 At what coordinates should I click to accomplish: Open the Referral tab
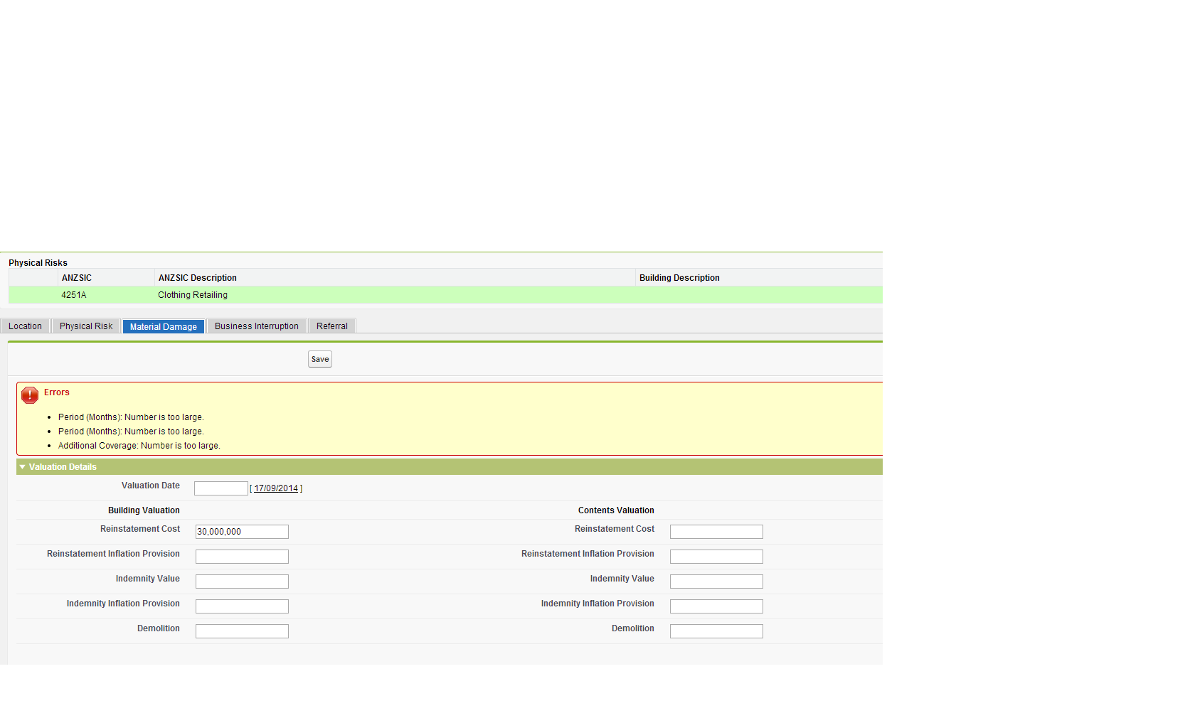pyautogui.click(x=331, y=326)
